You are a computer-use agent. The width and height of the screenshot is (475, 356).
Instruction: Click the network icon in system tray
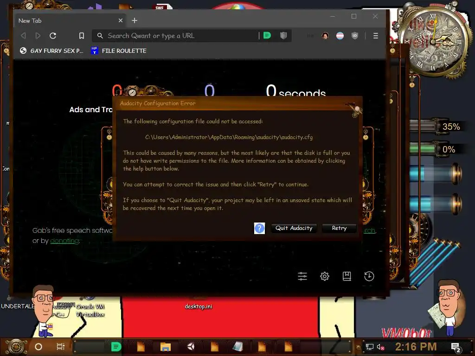click(369, 347)
